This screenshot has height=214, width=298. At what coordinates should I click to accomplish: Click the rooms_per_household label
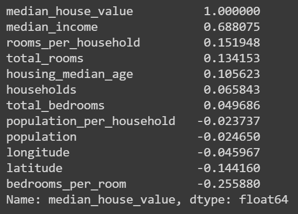(x=73, y=43)
